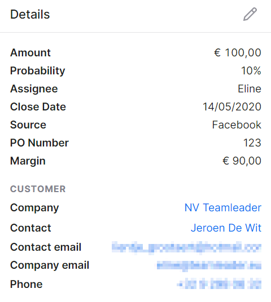Click the Company email field label

[50, 265]
